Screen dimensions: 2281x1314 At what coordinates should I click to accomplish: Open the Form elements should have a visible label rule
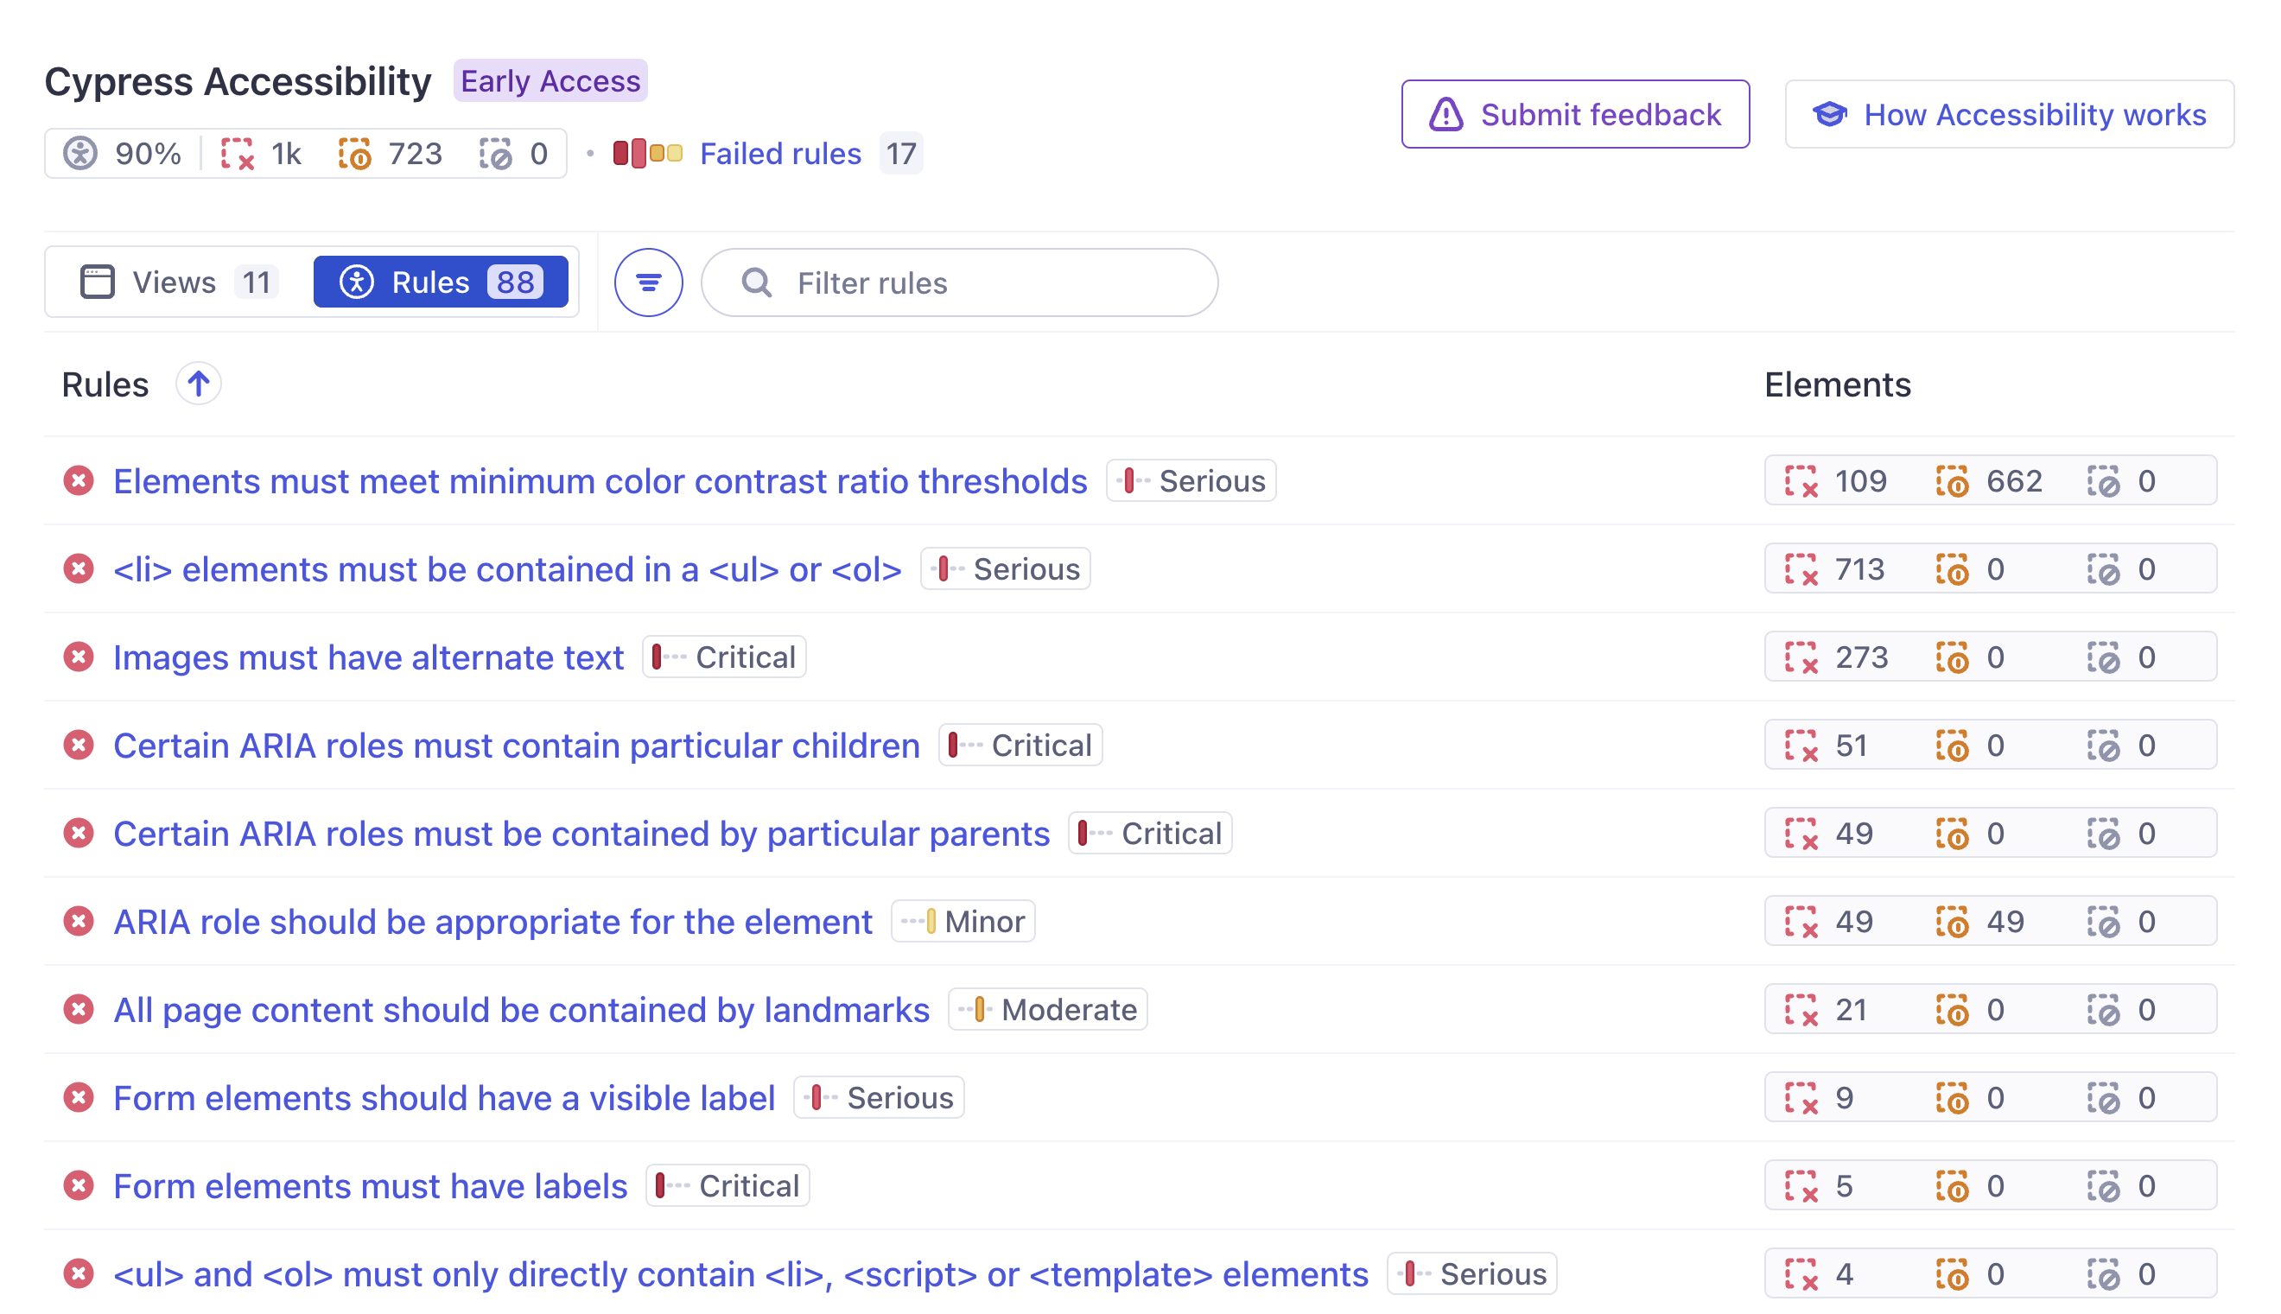coord(444,1097)
